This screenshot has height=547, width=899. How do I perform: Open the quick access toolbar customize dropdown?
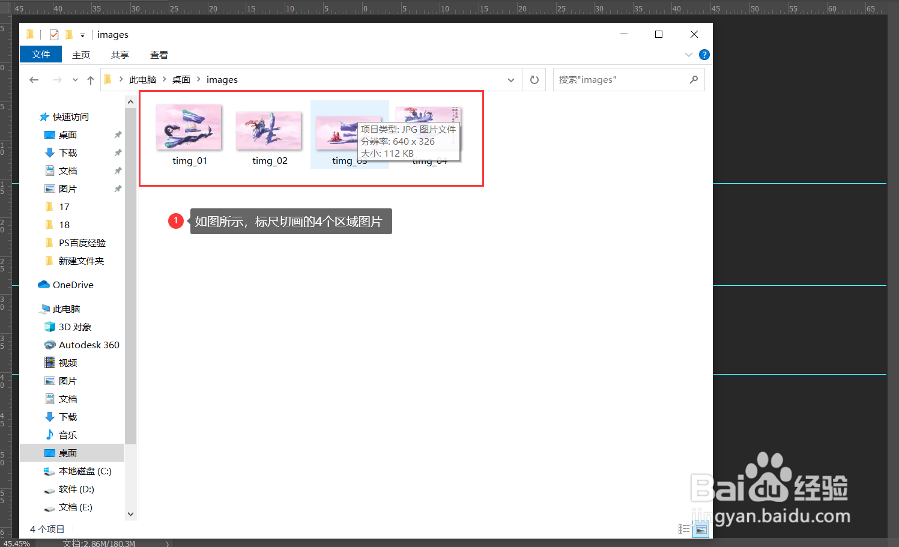pyautogui.click(x=83, y=35)
